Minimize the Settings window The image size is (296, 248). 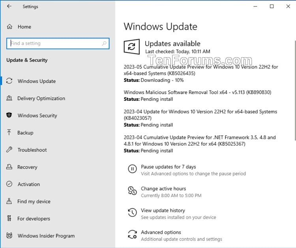[x=255, y=6]
